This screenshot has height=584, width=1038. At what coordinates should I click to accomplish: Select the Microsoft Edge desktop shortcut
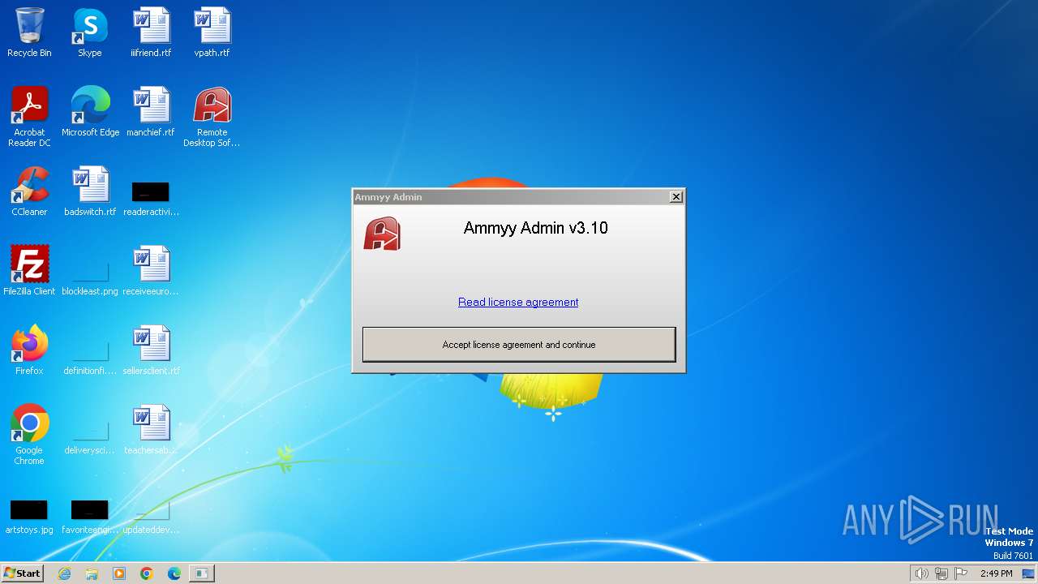click(90, 113)
